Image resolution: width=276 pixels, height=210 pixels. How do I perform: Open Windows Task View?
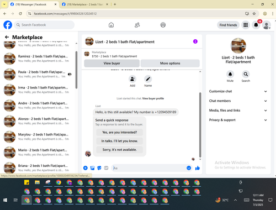click(x=15, y=200)
